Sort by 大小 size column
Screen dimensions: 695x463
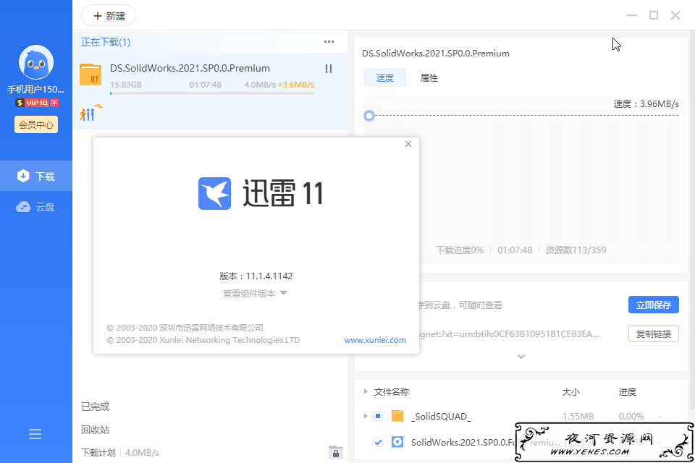point(570,391)
